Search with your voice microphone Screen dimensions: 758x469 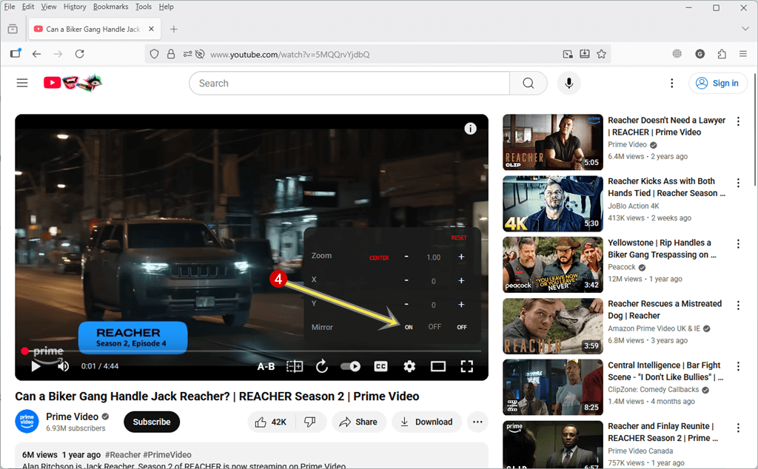[x=569, y=83]
